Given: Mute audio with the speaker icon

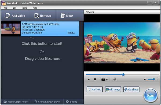Looking at the screenshot, I should click(145, 79).
